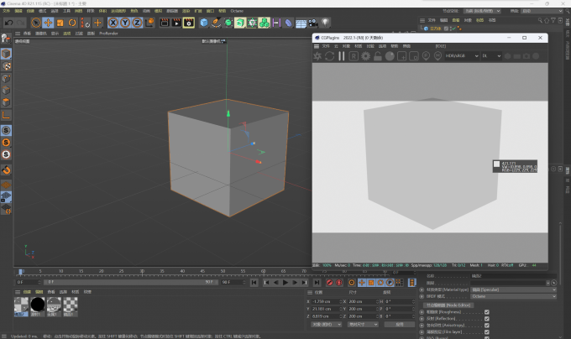Click Render to Picture Viewer icon
The height and width of the screenshot is (339, 571).
pyautogui.click(x=176, y=23)
